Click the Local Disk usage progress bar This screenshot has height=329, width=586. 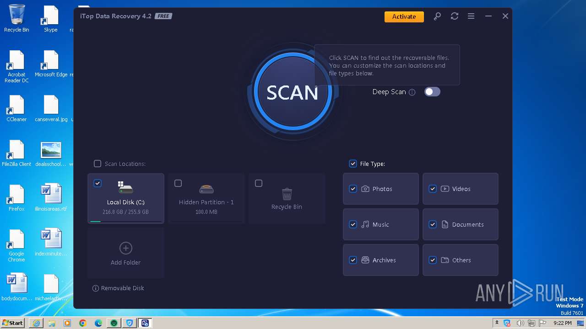click(126, 221)
